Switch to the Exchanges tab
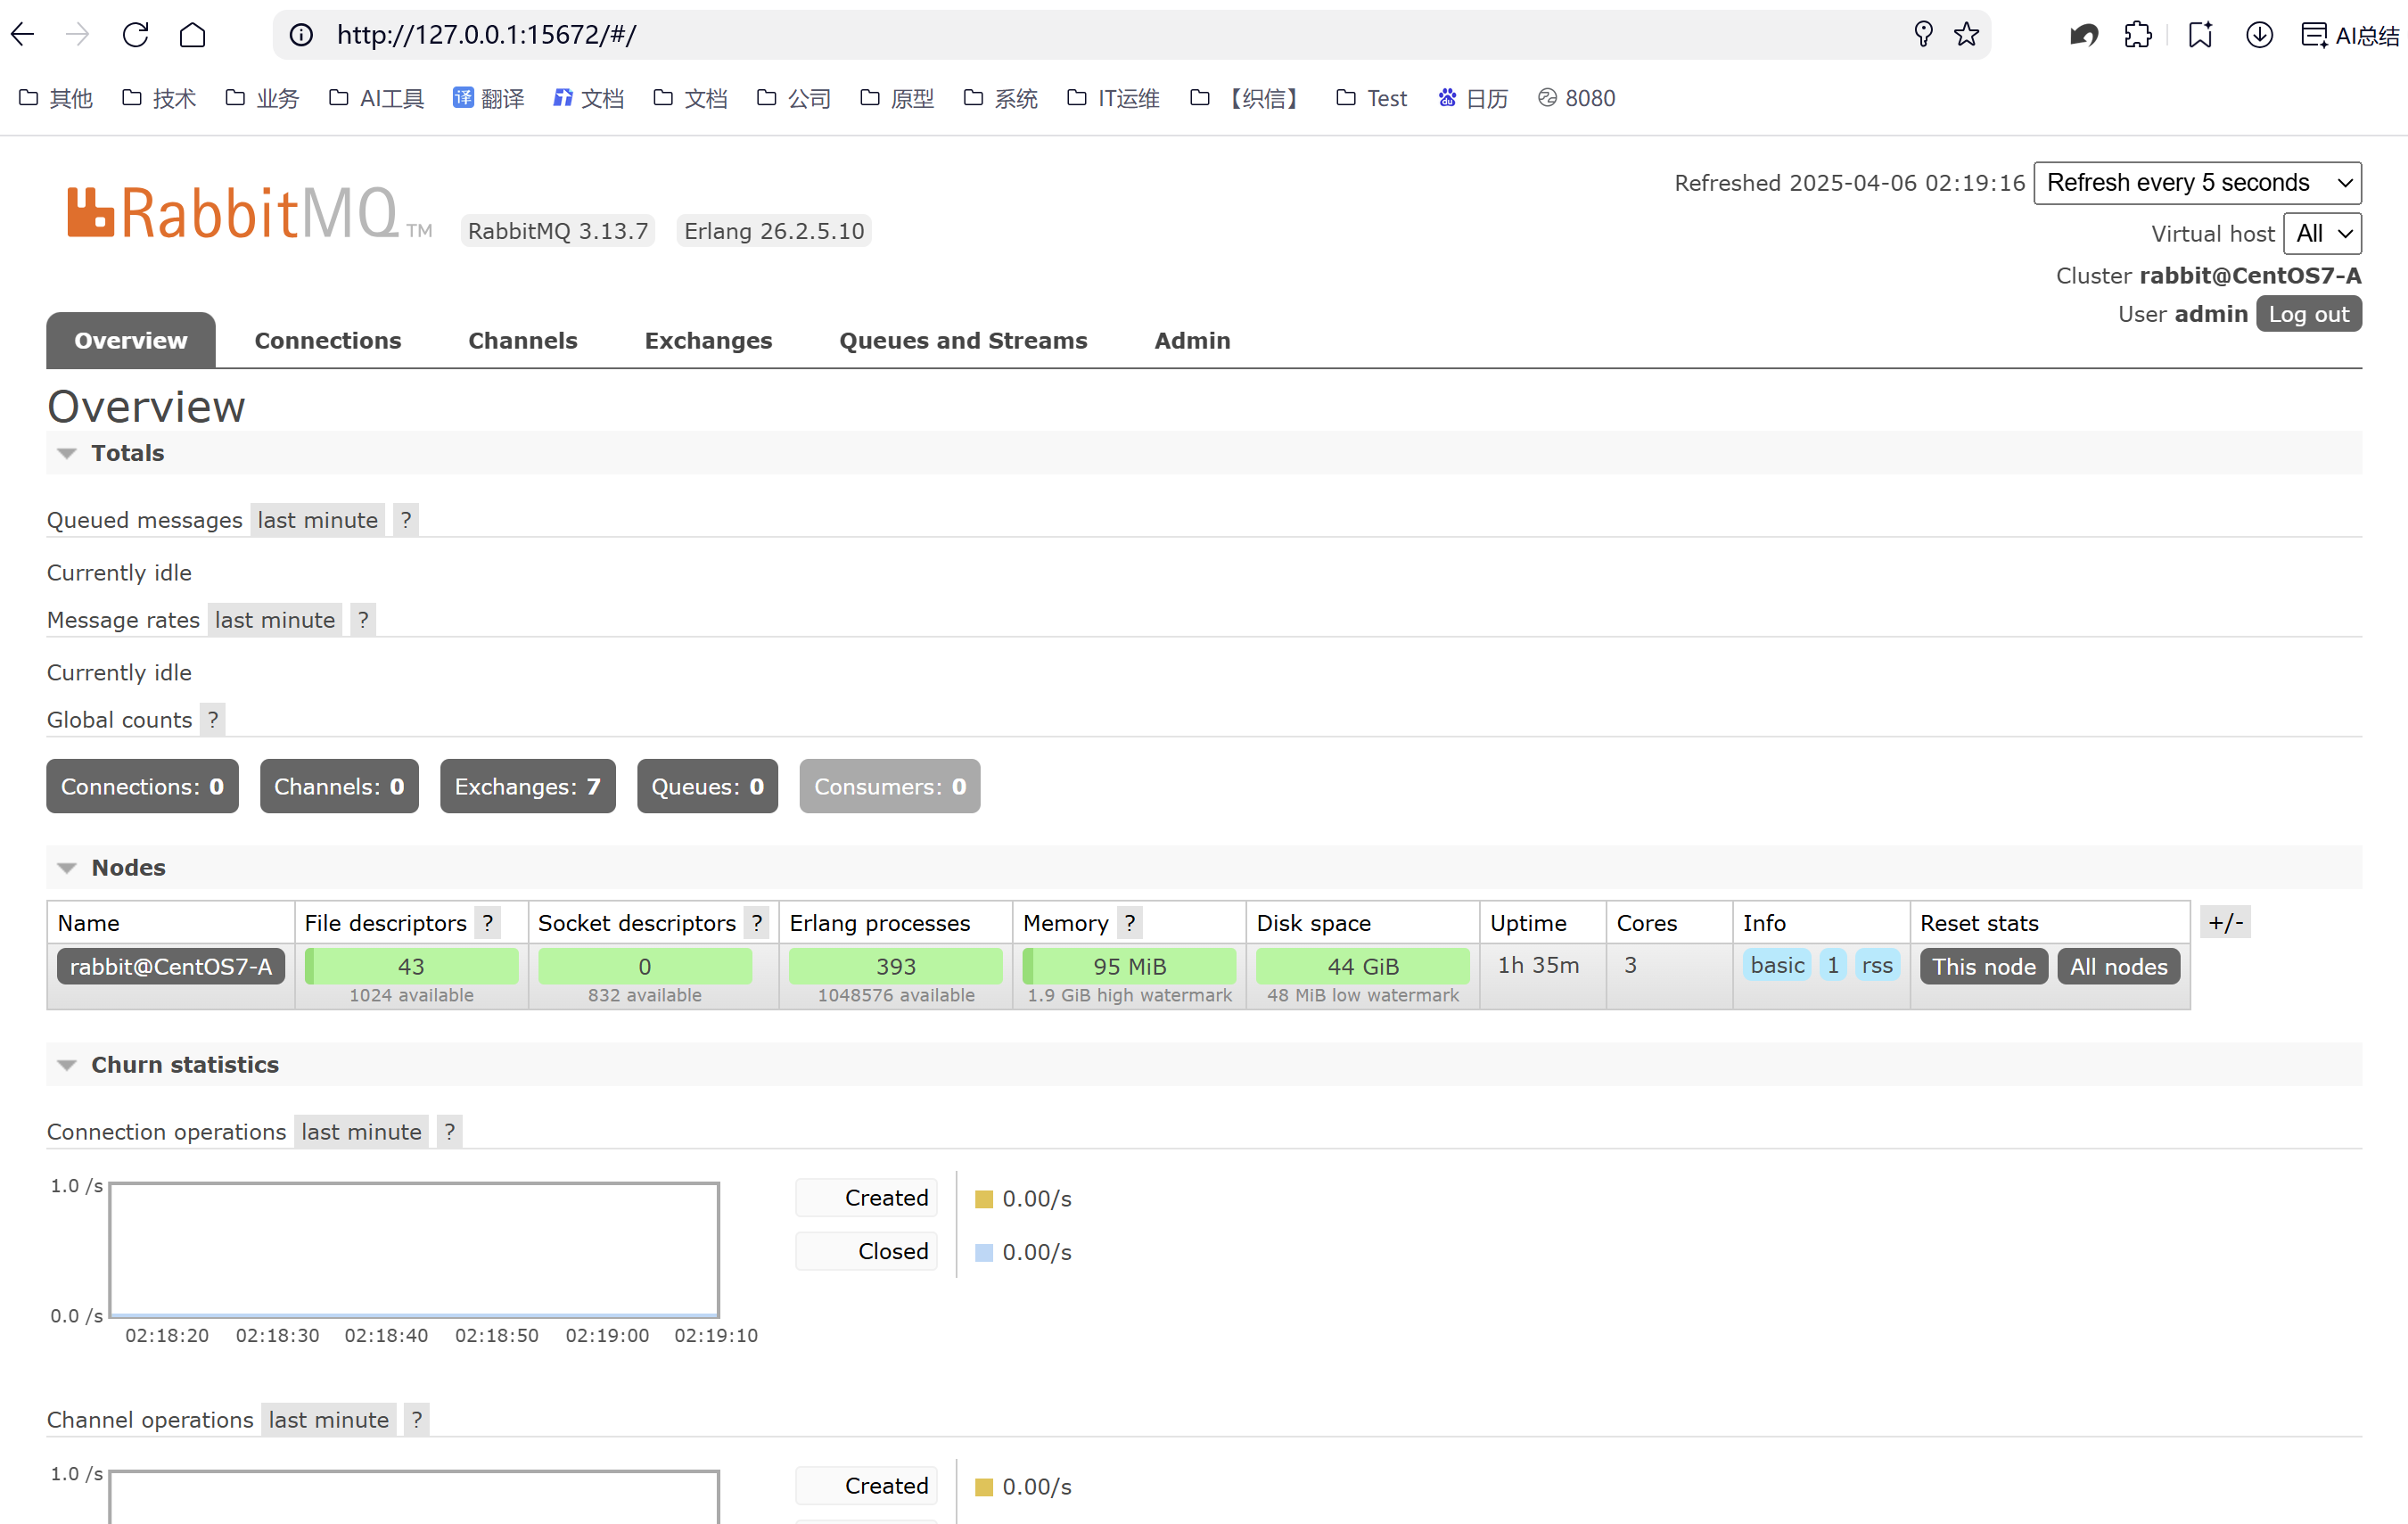 tap(708, 340)
